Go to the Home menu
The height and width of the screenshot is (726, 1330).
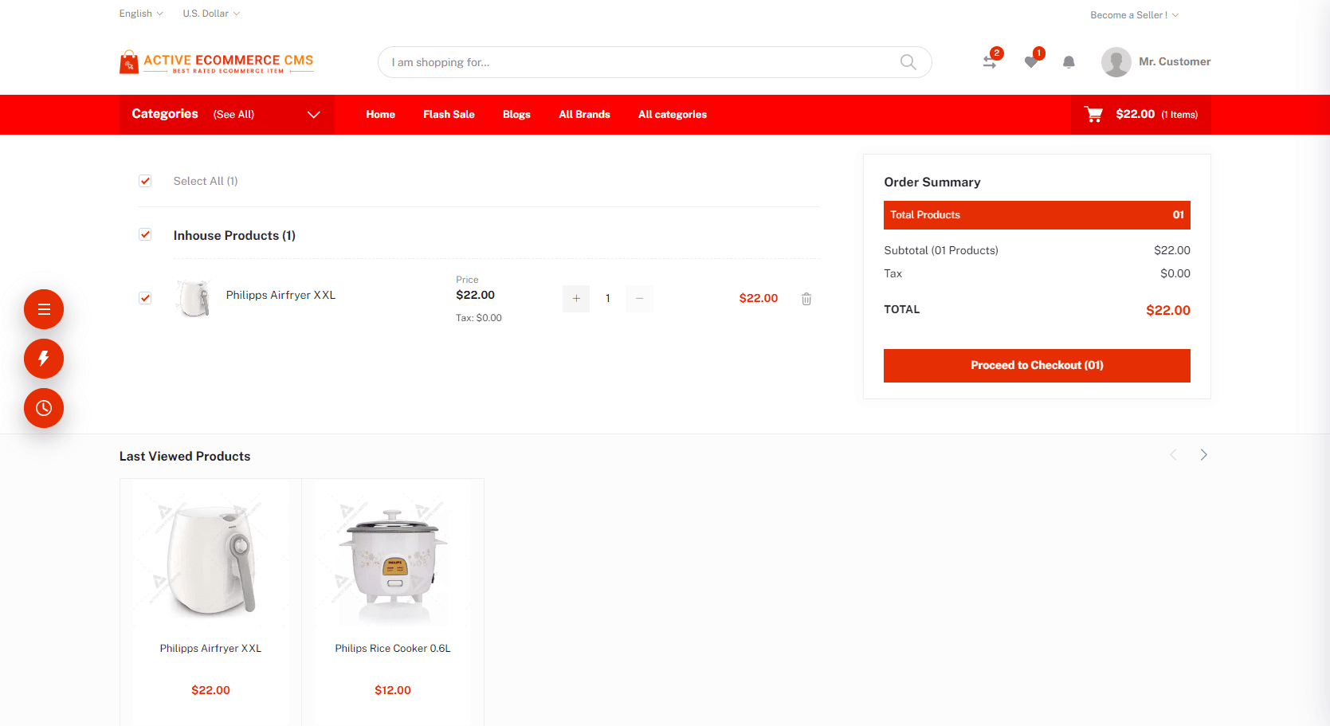pos(381,115)
